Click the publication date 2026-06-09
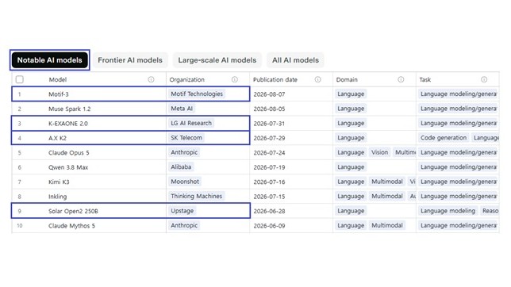This screenshot has width=511, height=287. 269,226
